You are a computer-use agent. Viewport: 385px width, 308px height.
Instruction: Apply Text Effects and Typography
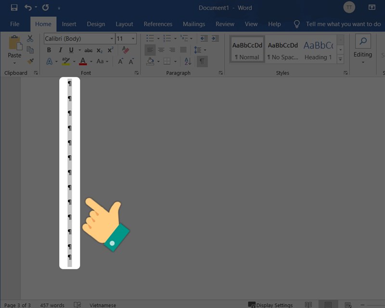[x=50, y=61]
